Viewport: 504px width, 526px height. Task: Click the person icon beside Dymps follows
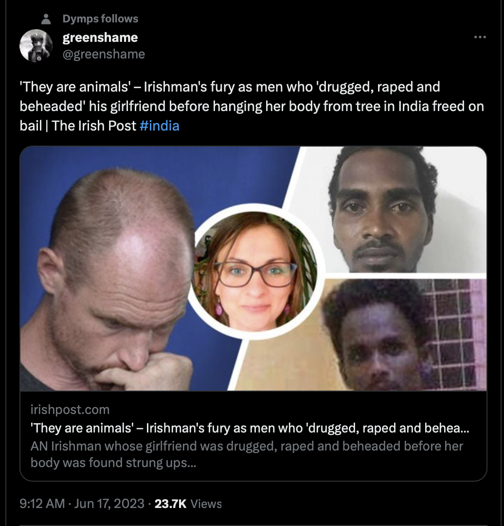point(46,19)
